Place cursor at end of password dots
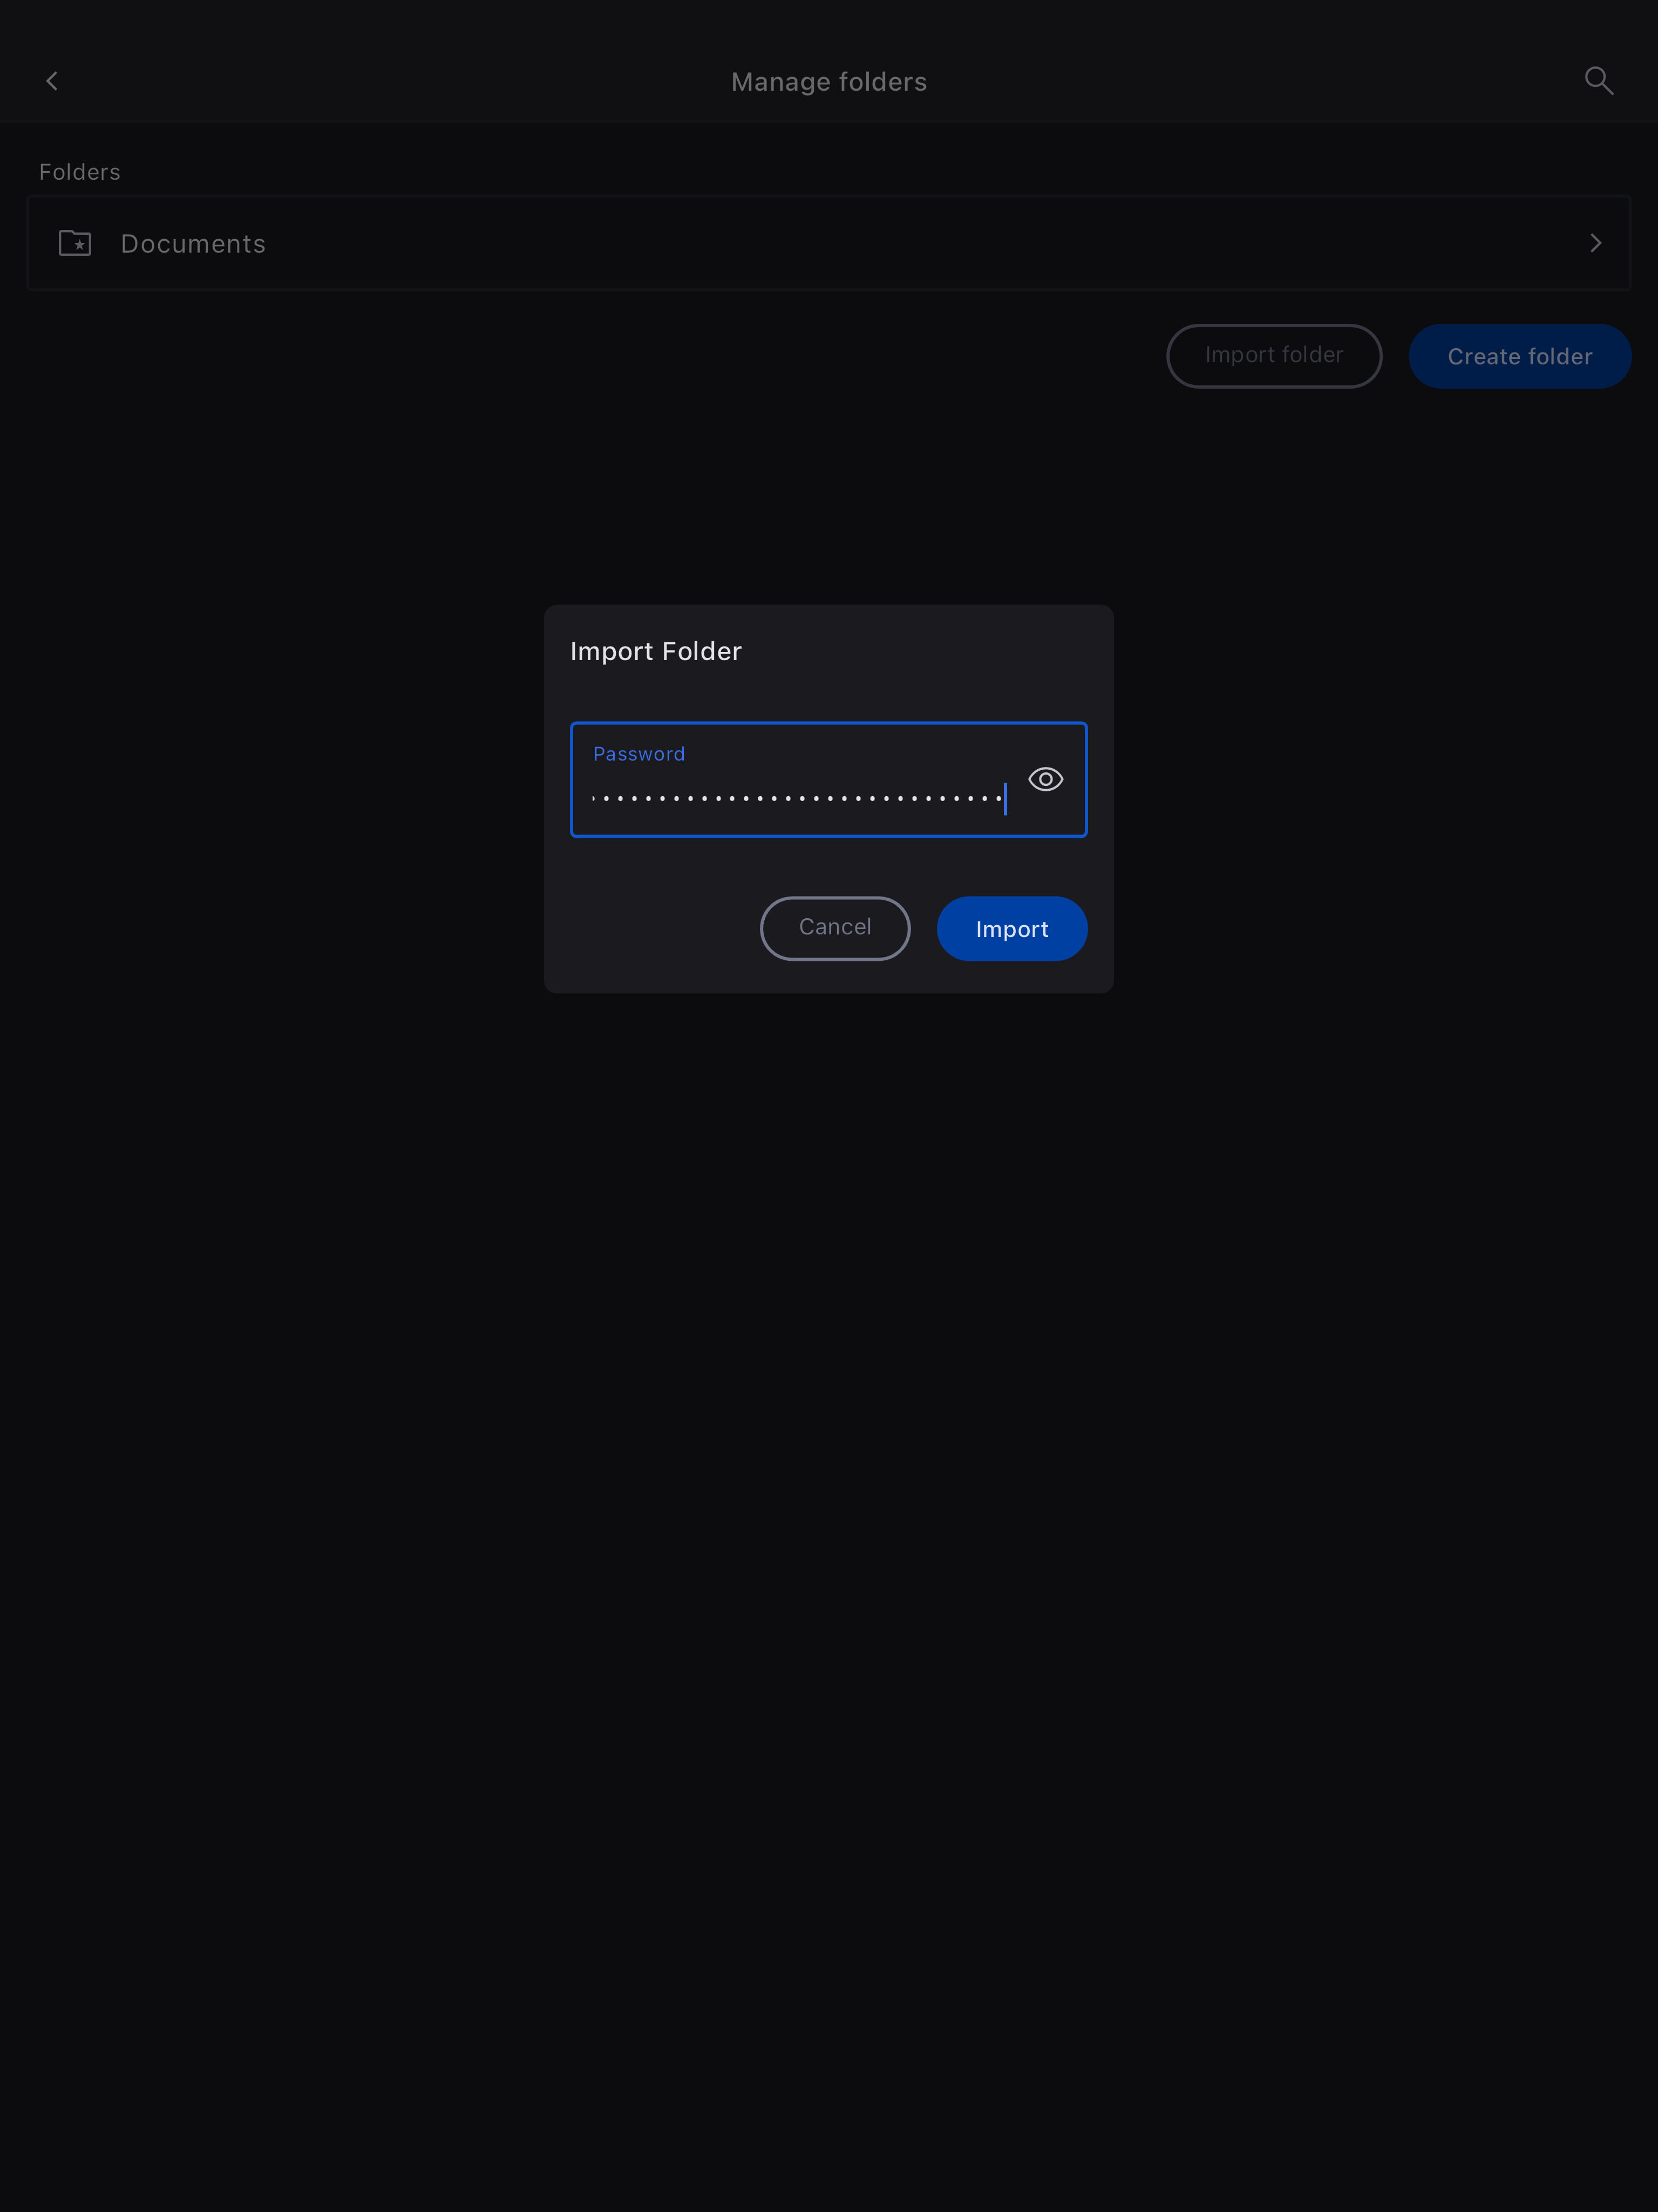This screenshot has height=2212, width=1658. pos(1005,798)
